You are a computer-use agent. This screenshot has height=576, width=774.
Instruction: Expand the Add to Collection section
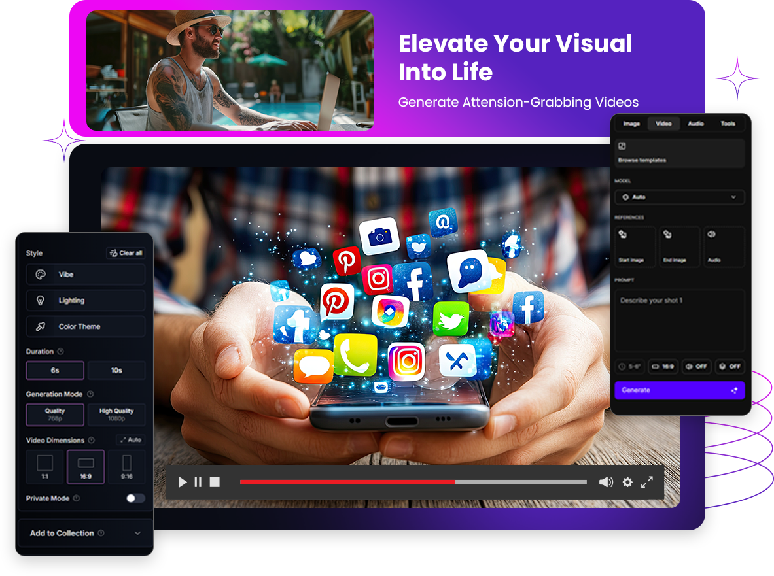click(85, 534)
